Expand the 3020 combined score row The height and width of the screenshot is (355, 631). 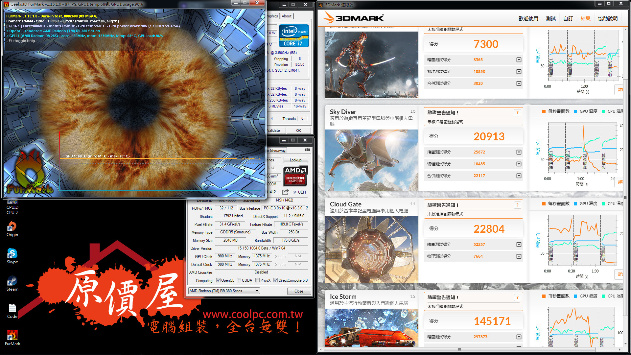click(x=519, y=83)
